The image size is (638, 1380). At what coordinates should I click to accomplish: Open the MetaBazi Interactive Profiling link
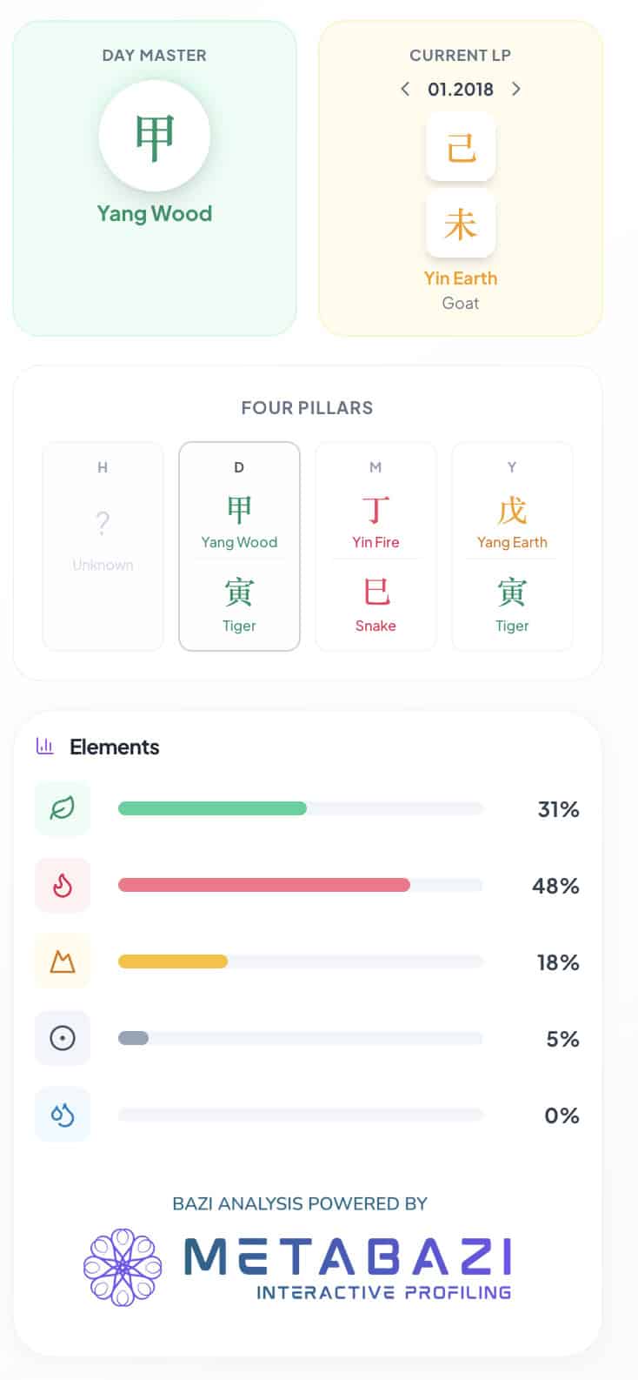(348, 1267)
